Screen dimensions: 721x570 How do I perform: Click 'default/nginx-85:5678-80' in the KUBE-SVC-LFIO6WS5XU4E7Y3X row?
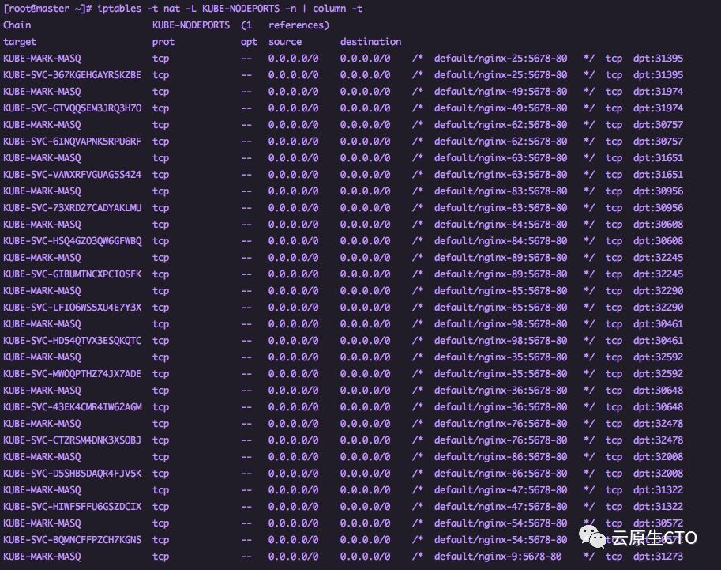501,307
